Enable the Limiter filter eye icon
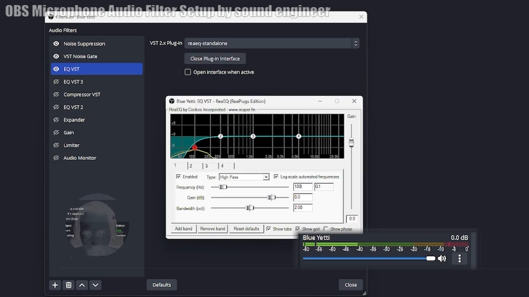 click(x=56, y=145)
